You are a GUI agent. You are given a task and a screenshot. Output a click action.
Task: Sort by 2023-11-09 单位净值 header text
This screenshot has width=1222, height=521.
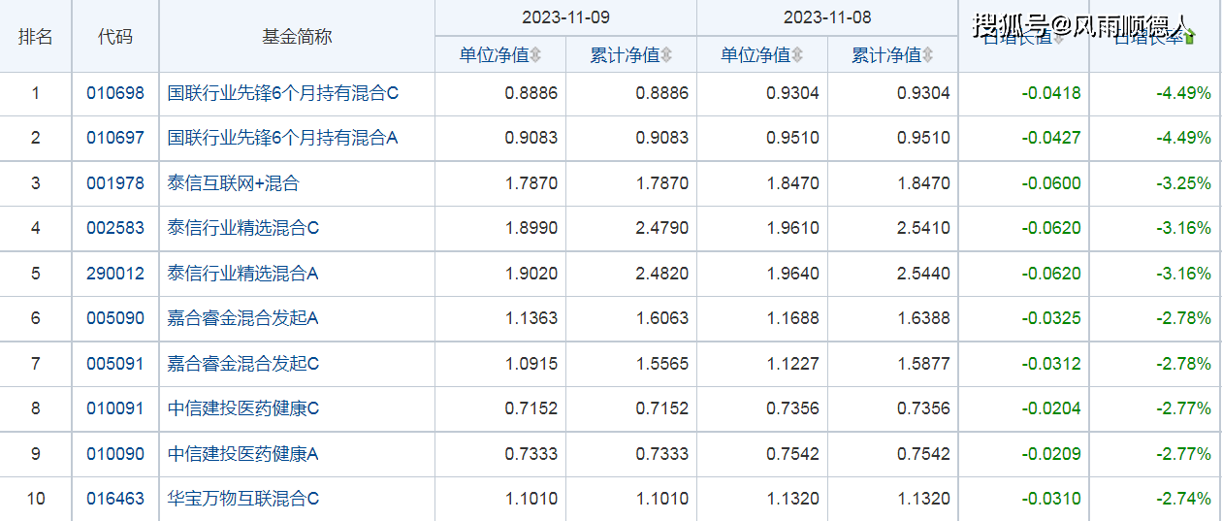click(494, 55)
